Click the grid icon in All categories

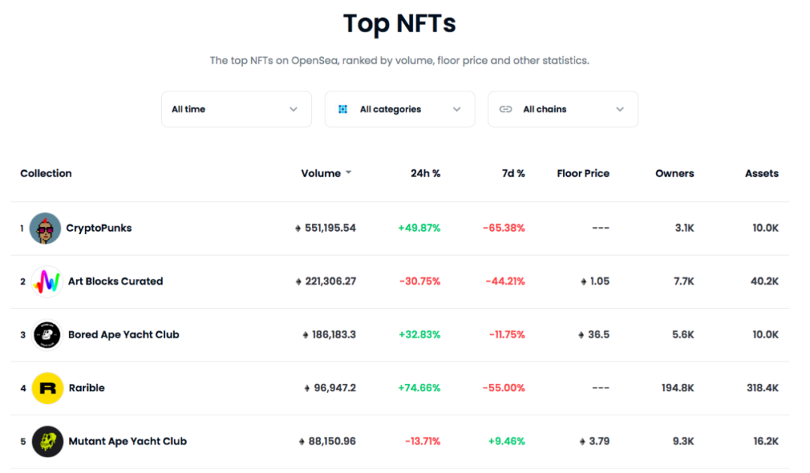(x=343, y=109)
